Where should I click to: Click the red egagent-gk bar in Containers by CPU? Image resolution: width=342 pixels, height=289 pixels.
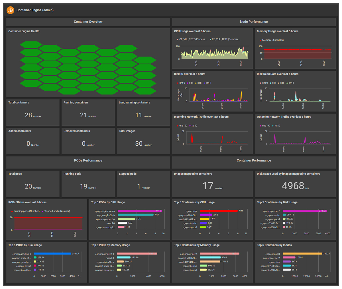click(219, 211)
